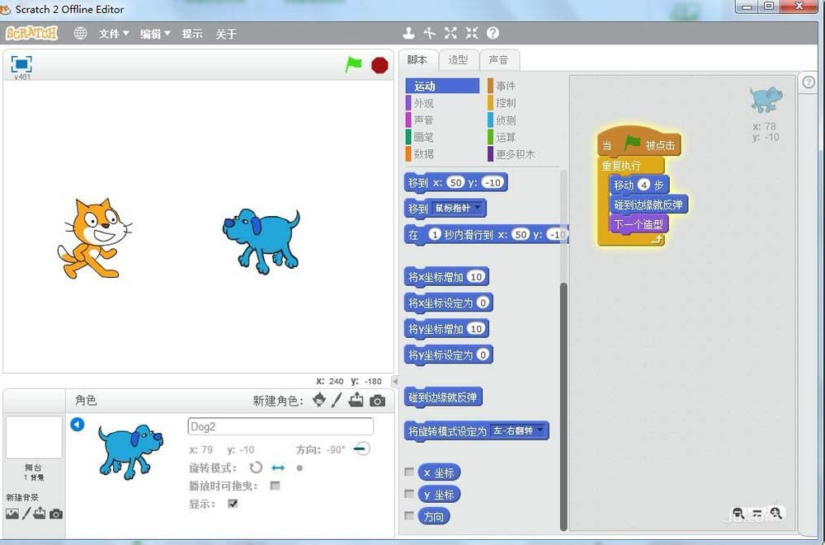Set rotation style to don't rotate dot
The image size is (825, 545).
click(299, 467)
